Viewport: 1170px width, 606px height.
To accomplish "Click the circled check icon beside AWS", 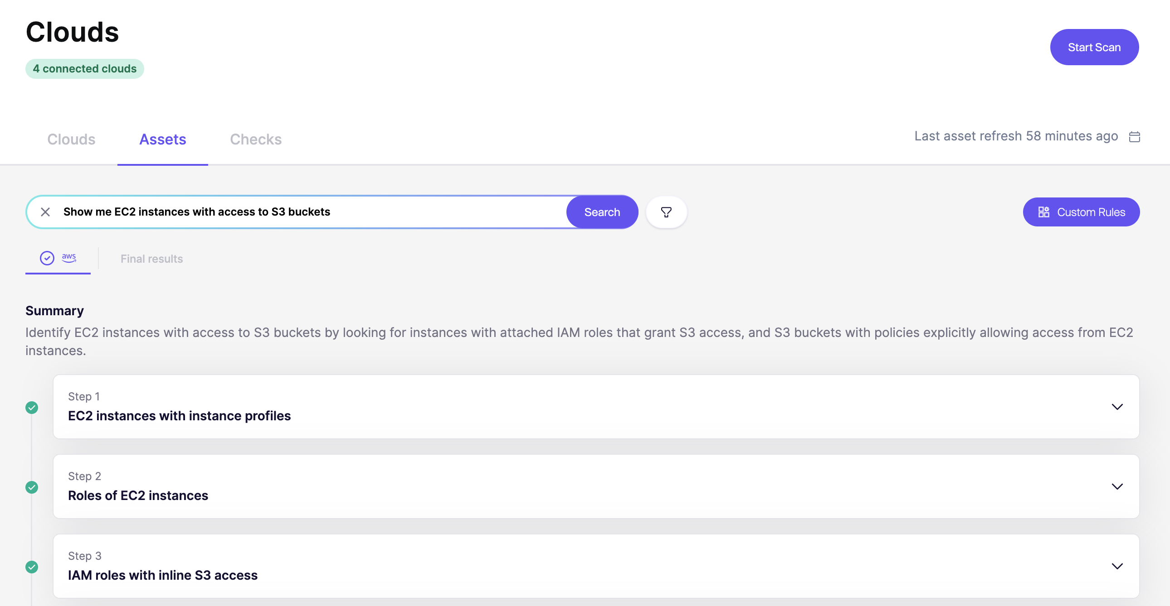I will coord(47,258).
